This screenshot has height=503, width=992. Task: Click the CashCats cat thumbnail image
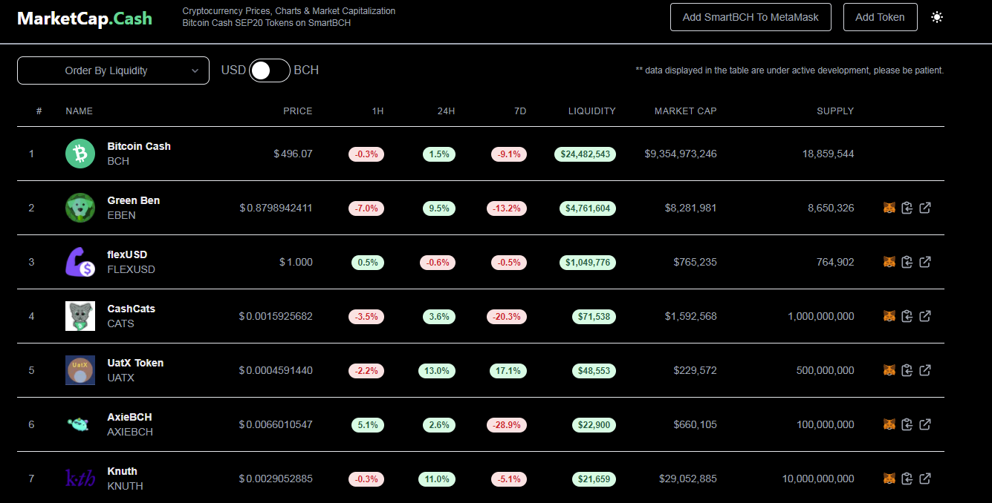coord(80,316)
